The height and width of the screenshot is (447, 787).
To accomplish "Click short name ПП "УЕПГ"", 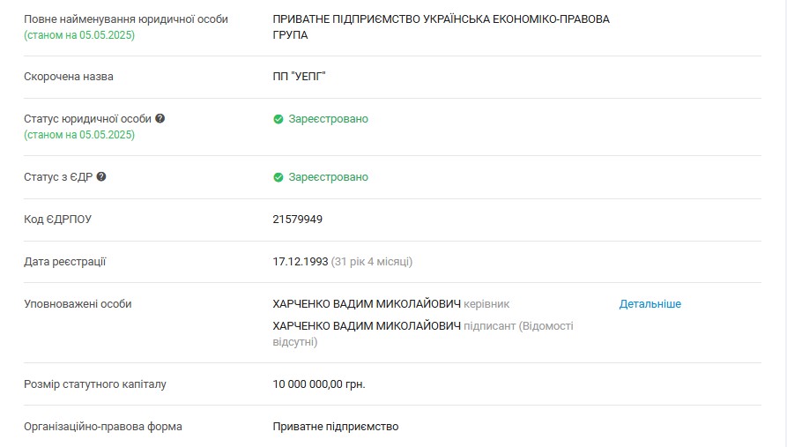I will point(299,77).
